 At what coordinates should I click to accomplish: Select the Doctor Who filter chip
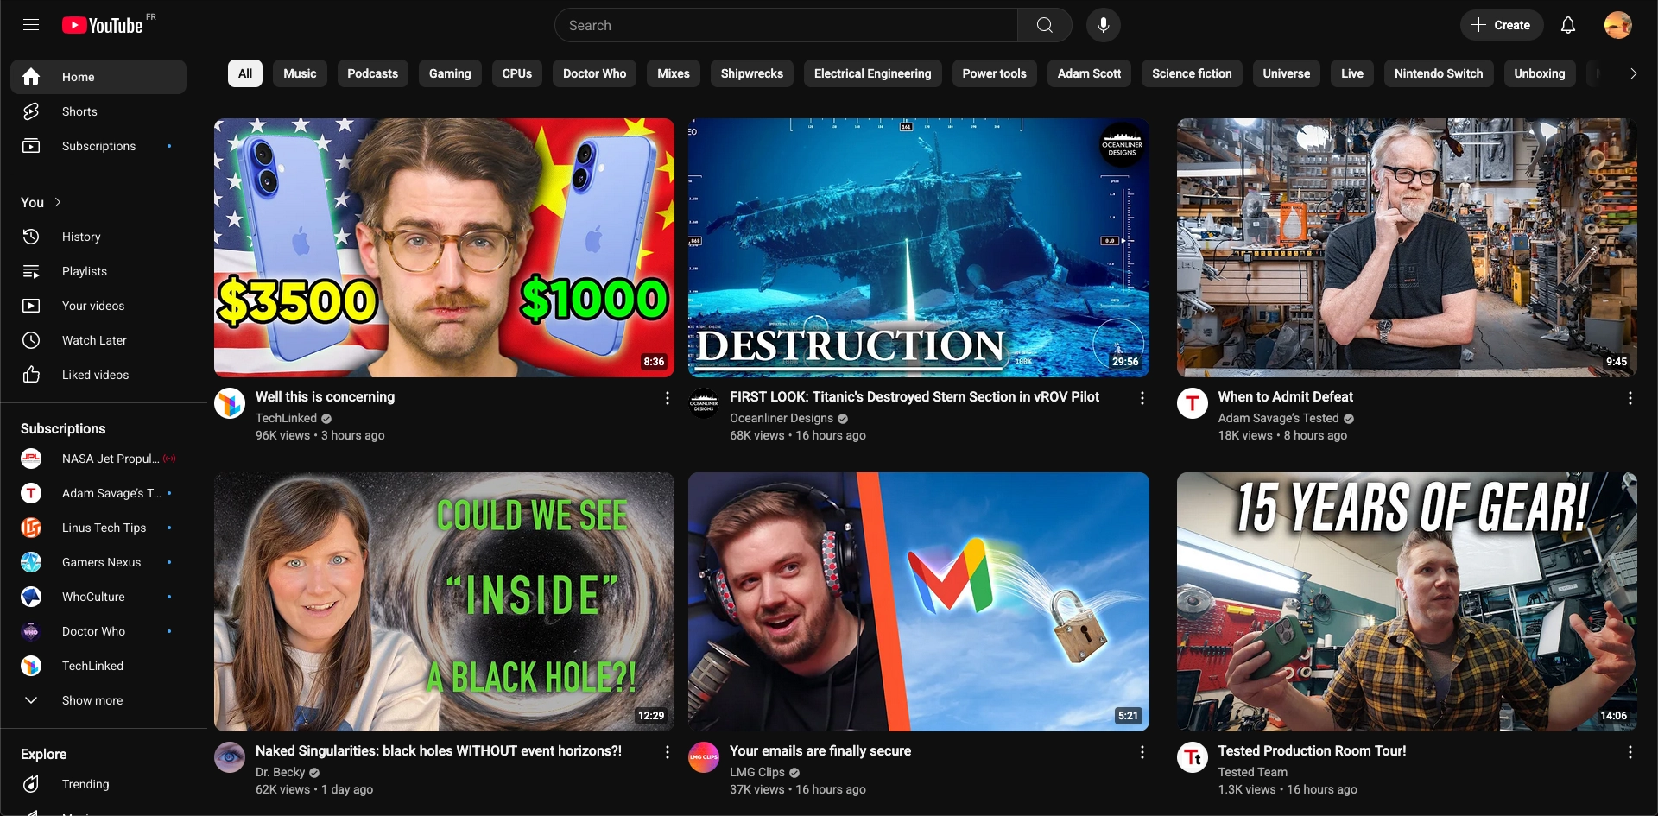[x=594, y=73]
